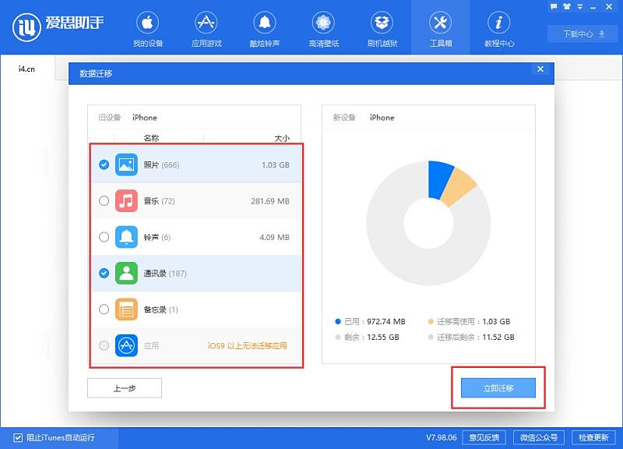Click the 迁移后剩余: 11.52 GB legend
The height and width of the screenshot is (449, 623).
point(471,337)
